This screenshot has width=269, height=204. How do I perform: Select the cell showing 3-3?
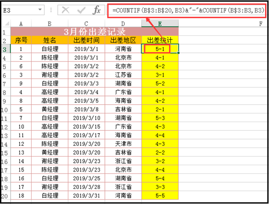coord(160,187)
